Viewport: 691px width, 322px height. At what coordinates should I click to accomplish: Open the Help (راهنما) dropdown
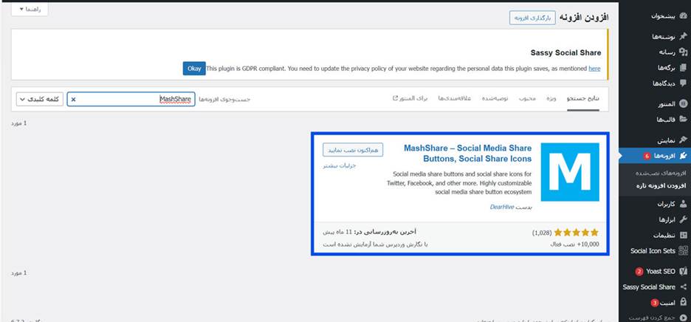tap(30, 10)
